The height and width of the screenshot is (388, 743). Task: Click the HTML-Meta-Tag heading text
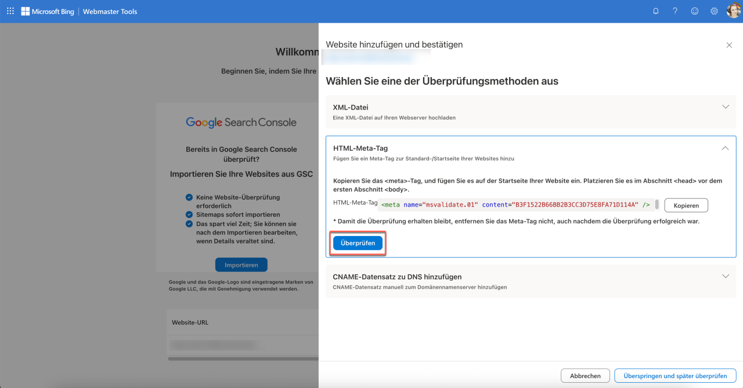coord(360,148)
